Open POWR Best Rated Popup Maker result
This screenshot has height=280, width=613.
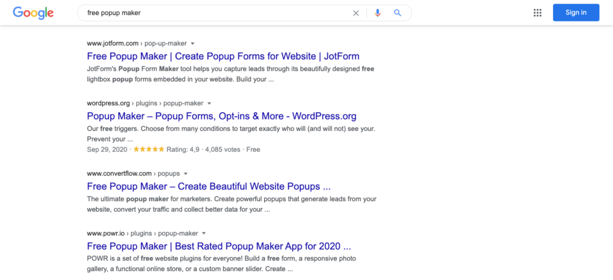coord(219,246)
